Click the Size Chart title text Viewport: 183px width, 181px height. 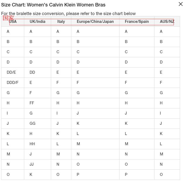click(x=53, y=5)
